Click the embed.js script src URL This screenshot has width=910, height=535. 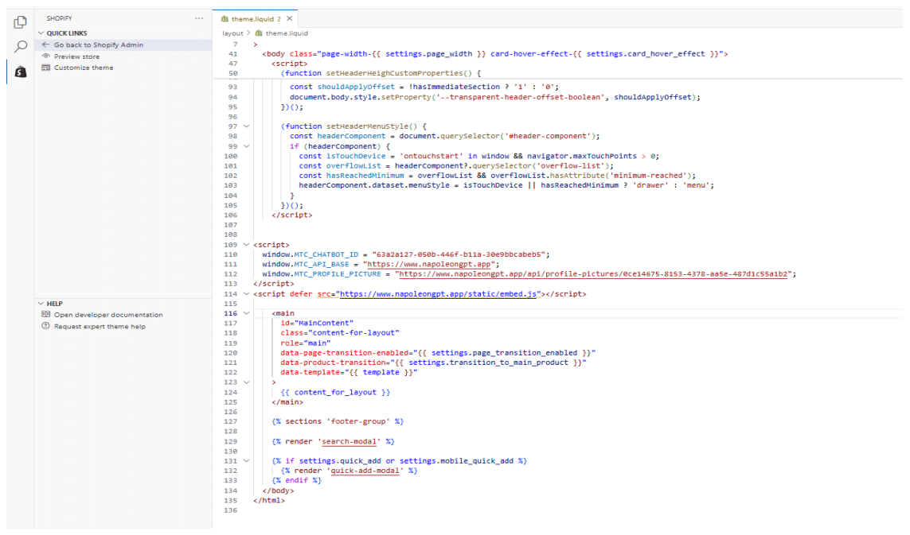[437, 294]
